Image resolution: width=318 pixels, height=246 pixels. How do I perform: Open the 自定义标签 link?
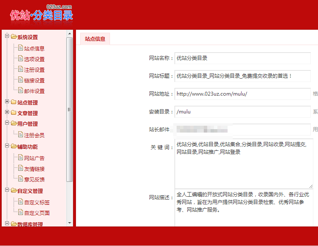tap(37, 202)
